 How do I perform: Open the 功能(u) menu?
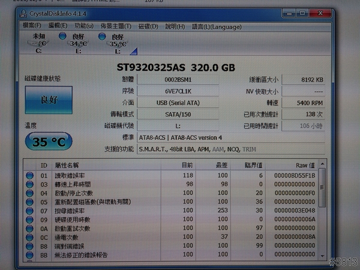(84, 26)
